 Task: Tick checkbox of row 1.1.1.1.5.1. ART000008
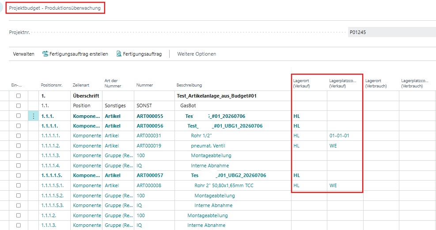(x=19, y=185)
